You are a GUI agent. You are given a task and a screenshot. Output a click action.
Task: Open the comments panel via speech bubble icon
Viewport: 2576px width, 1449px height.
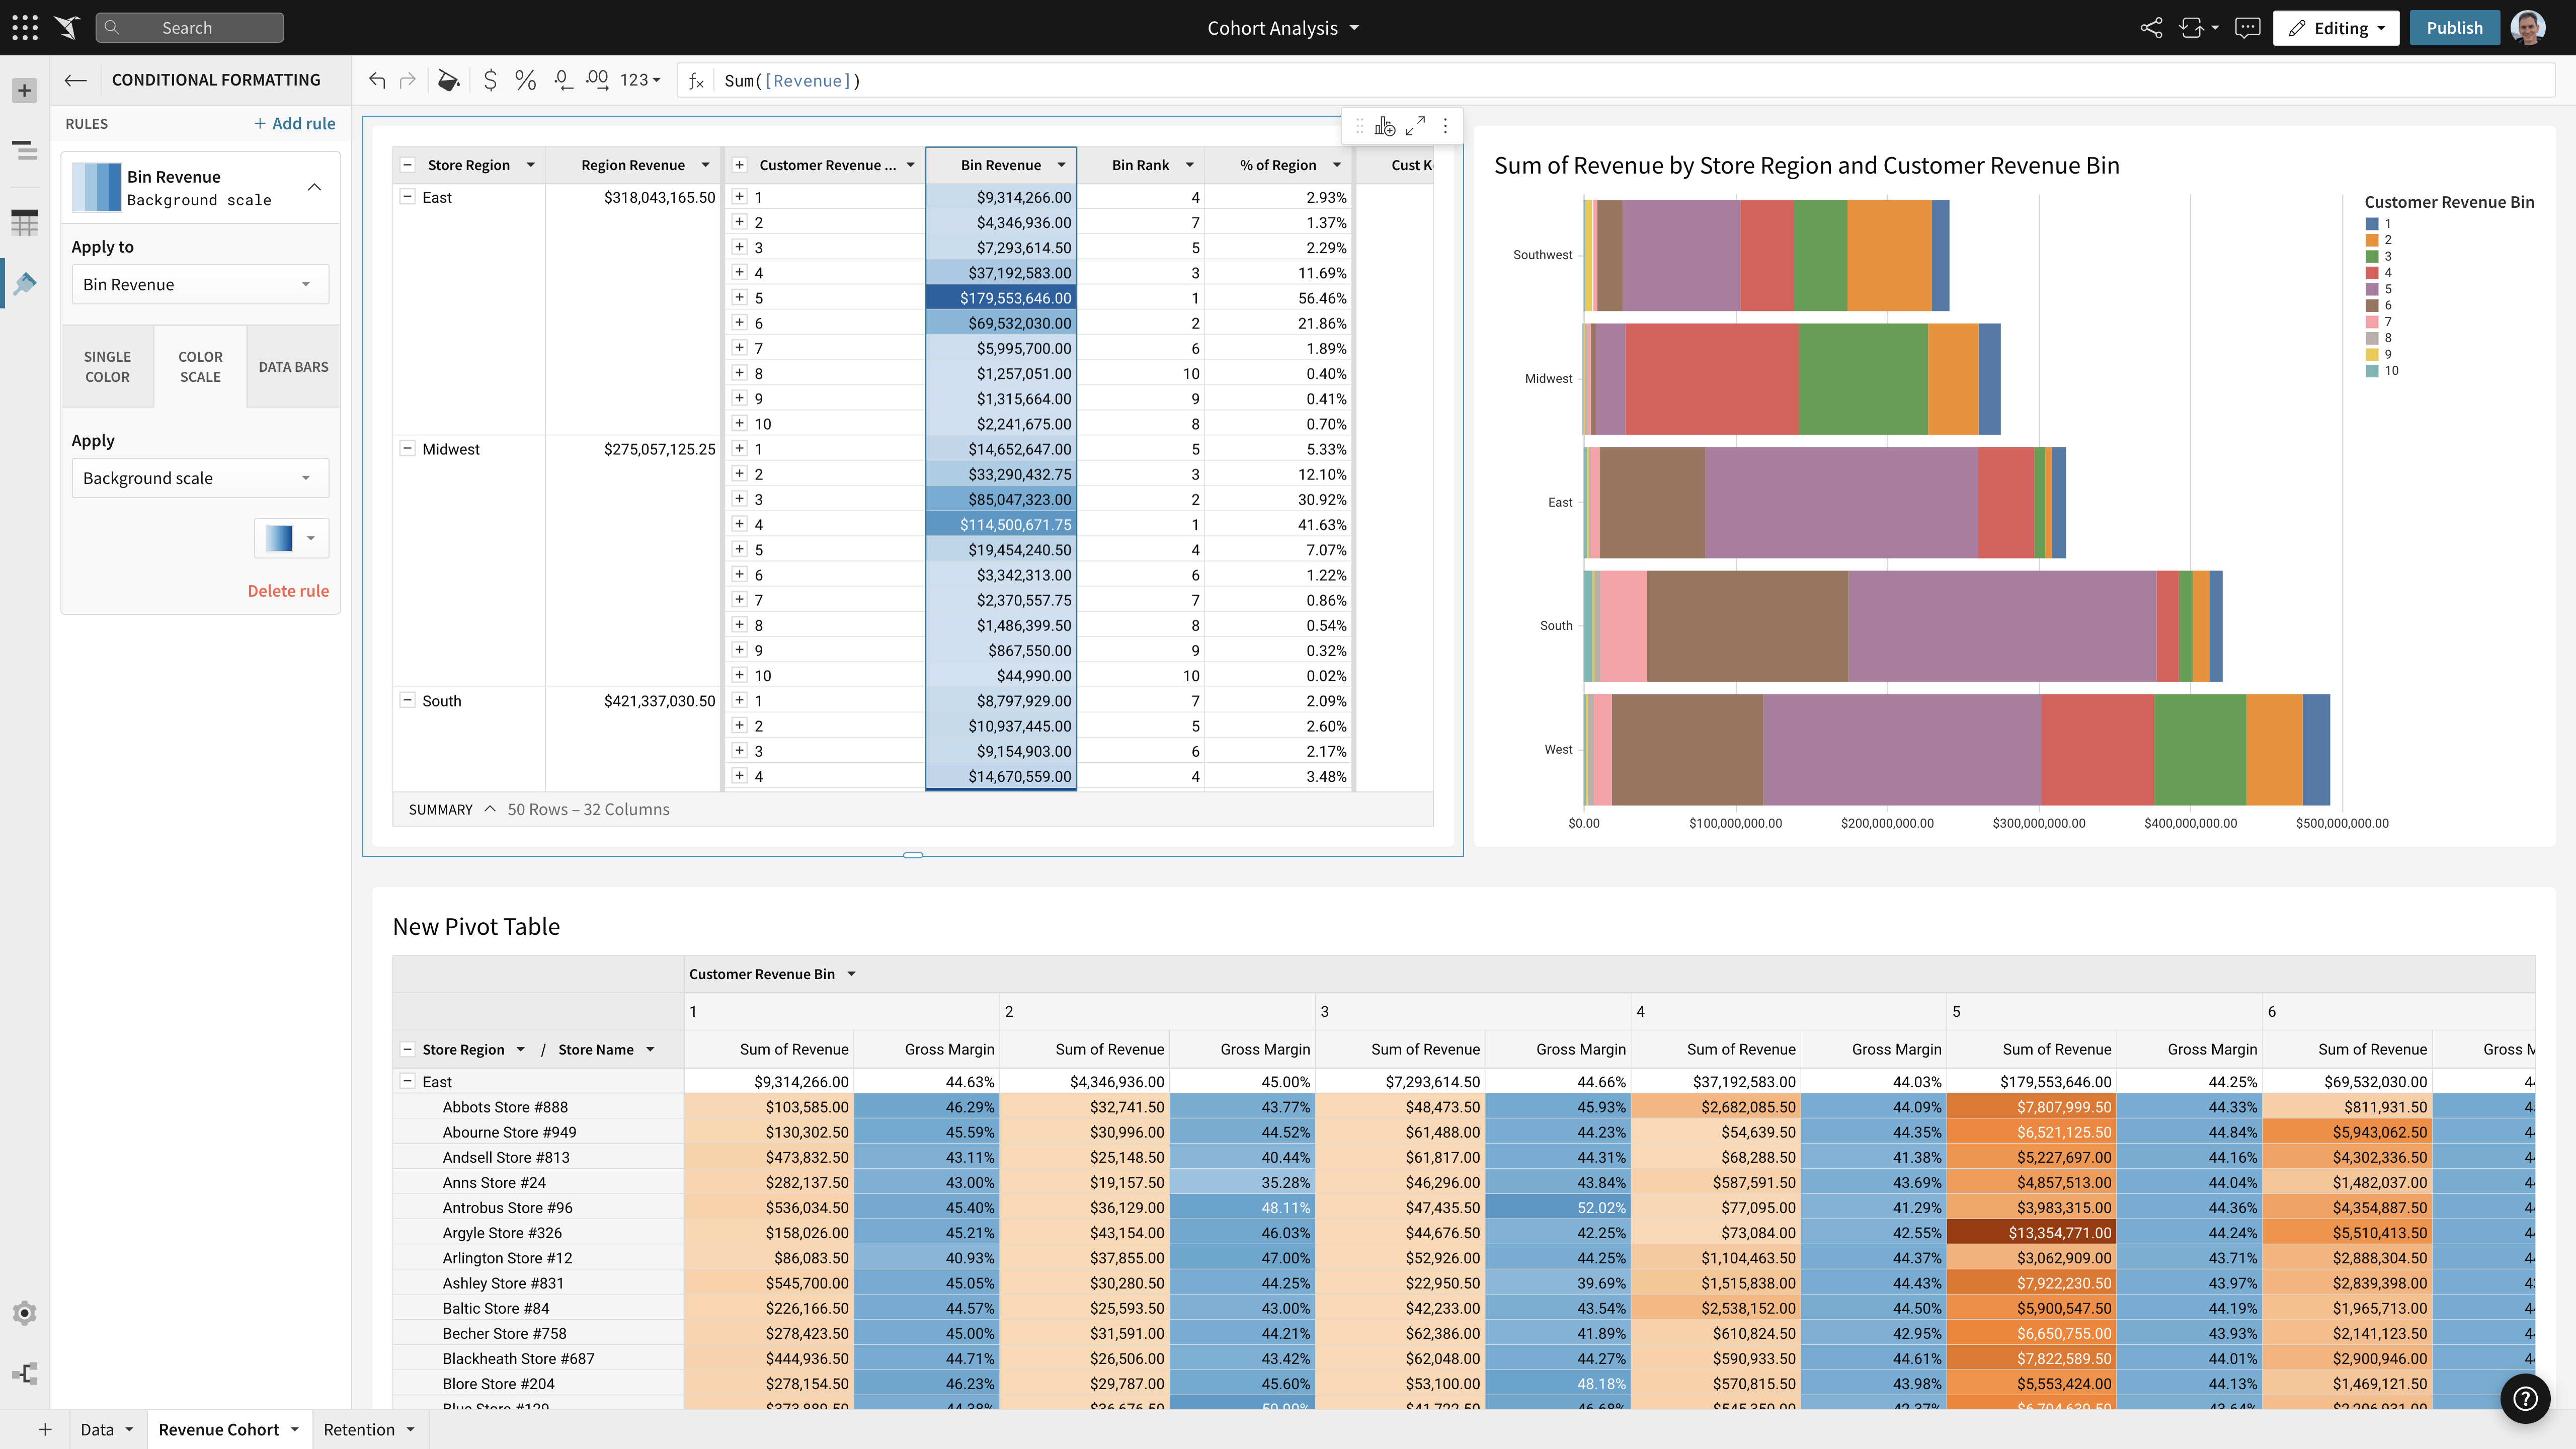[2246, 27]
